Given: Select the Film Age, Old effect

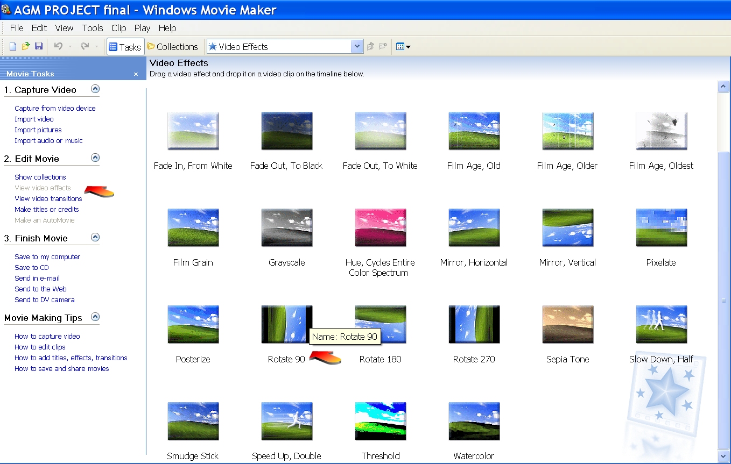Looking at the screenshot, I should point(474,131).
